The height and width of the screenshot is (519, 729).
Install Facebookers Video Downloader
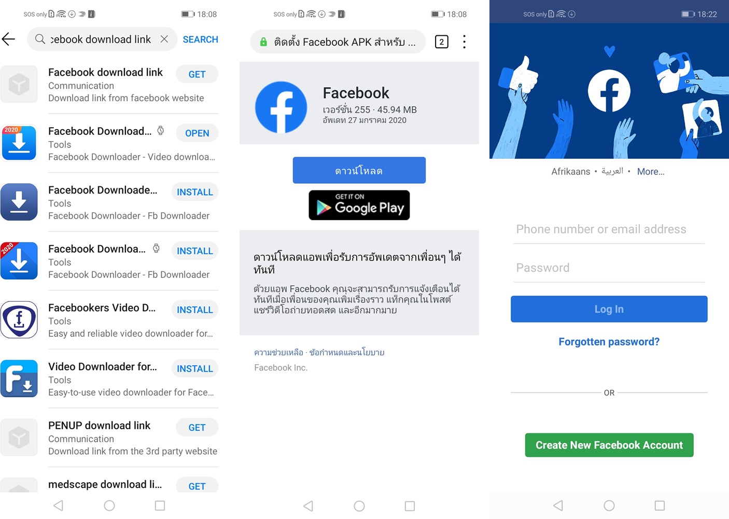coord(195,309)
